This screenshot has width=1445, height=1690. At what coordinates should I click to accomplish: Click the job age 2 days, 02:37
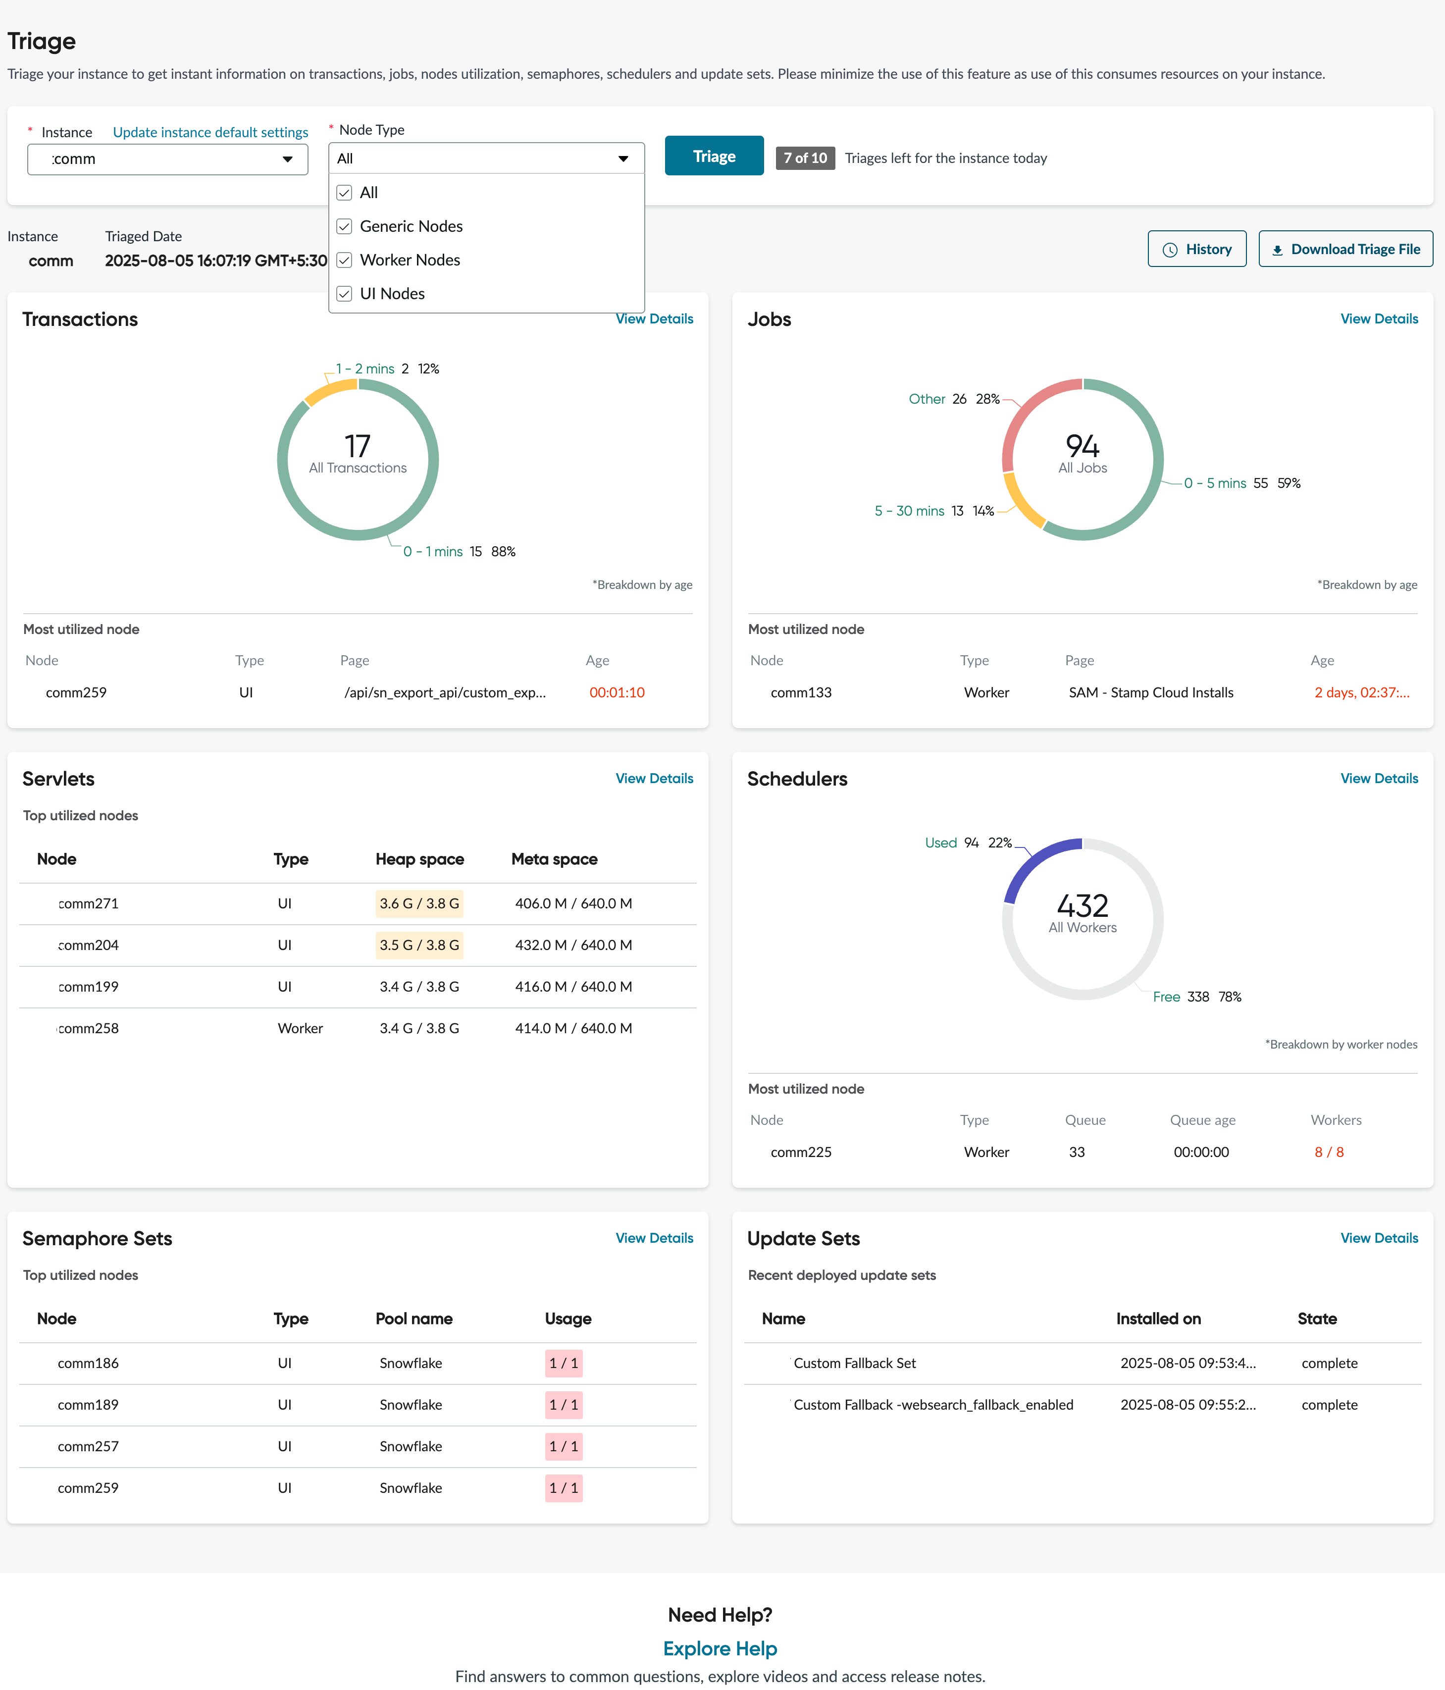[x=1361, y=692]
